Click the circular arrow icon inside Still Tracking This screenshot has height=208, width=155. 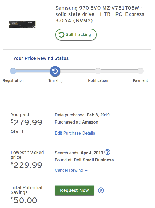pos(61,35)
